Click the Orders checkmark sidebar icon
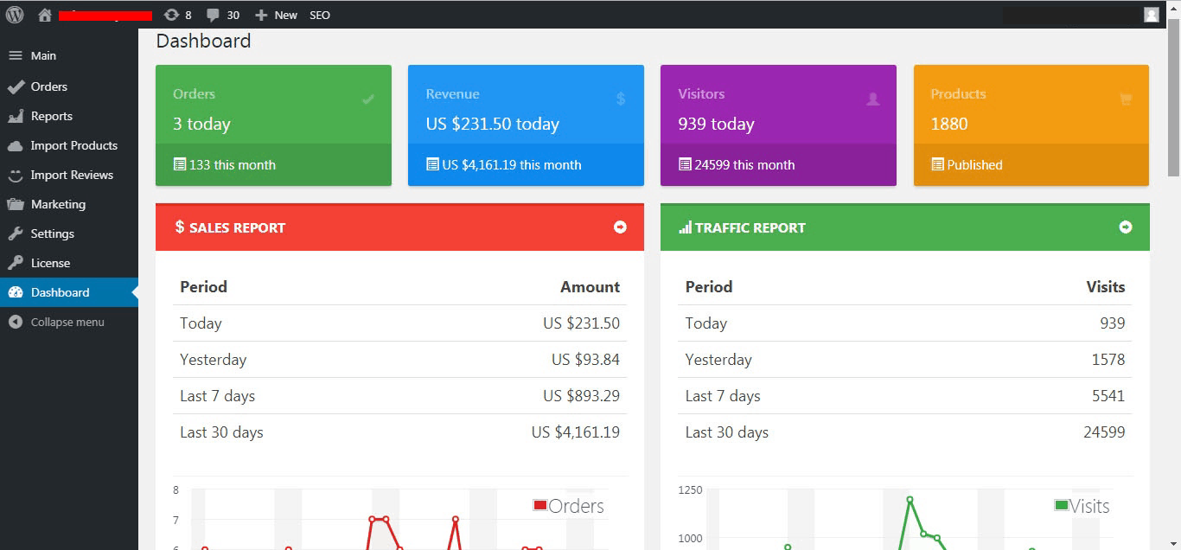This screenshot has width=1181, height=550. [x=16, y=86]
